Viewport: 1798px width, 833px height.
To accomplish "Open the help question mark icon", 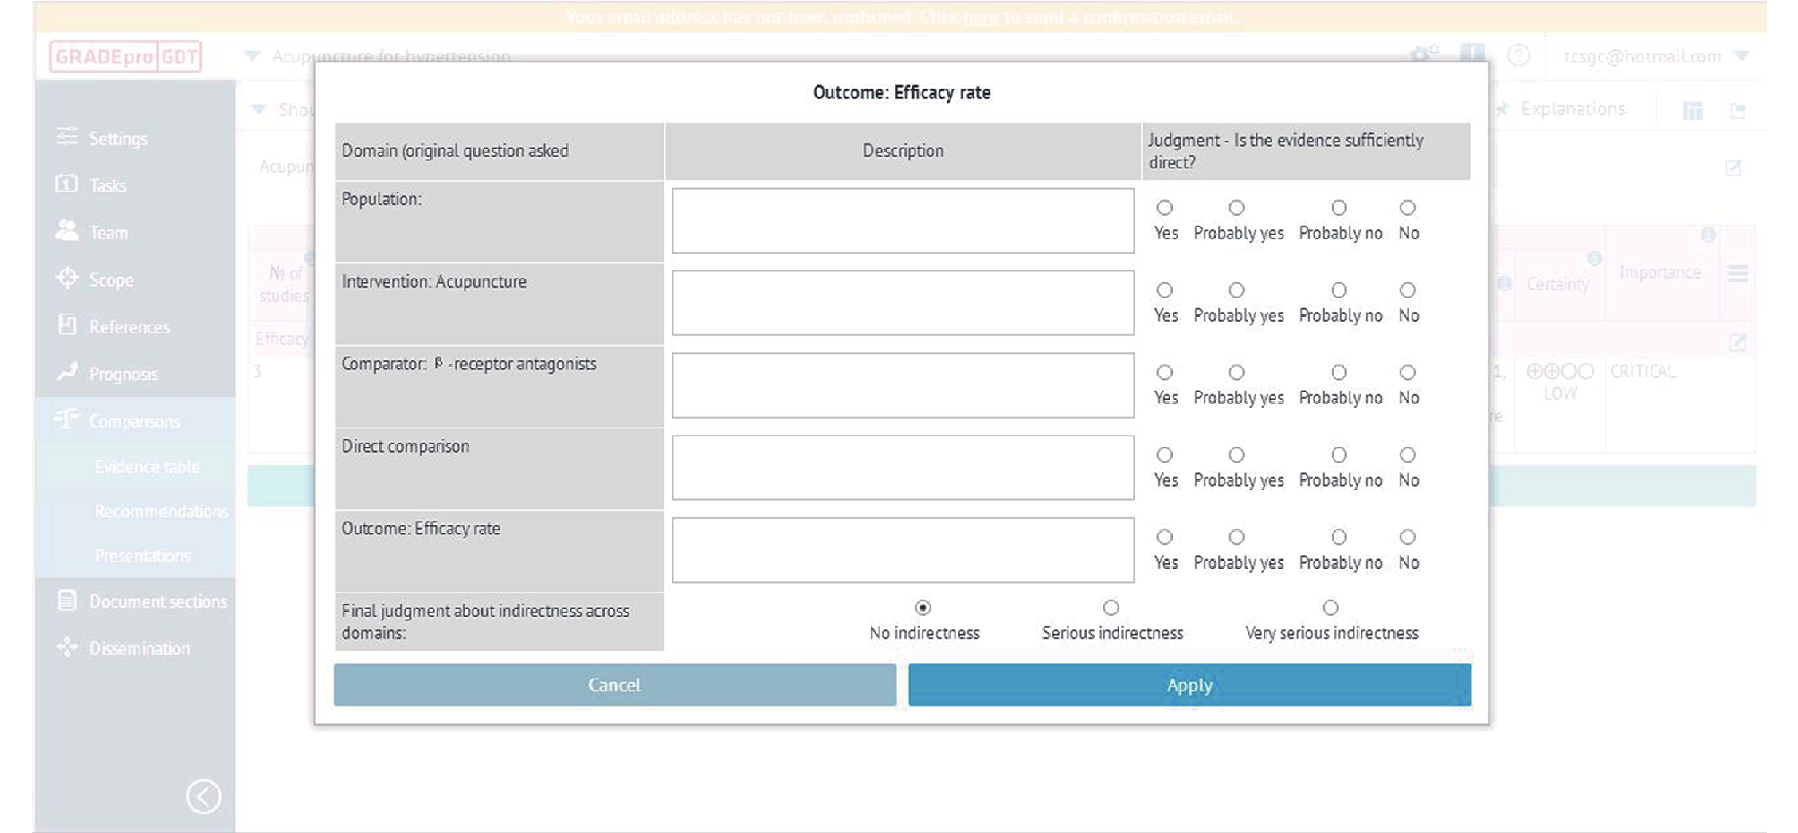I will click(1520, 55).
